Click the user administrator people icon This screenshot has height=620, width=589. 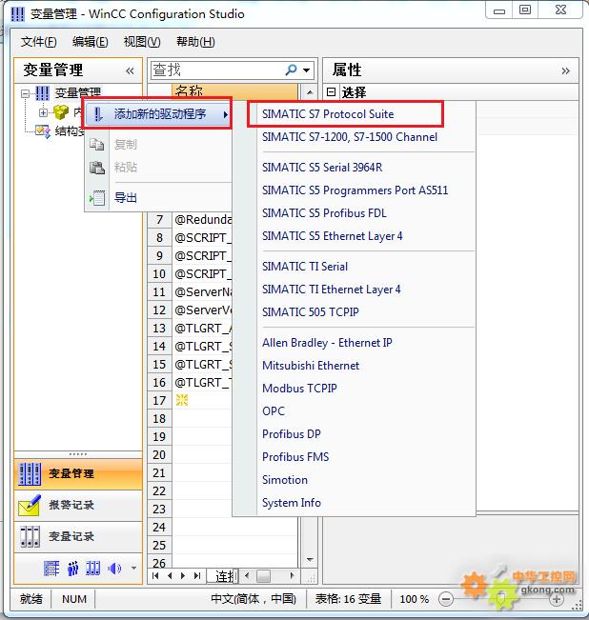72,569
